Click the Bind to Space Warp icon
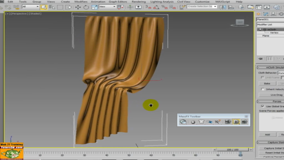 [x=16, y=7]
